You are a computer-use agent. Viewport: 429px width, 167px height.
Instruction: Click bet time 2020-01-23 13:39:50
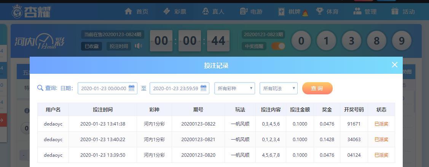tap(103, 155)
